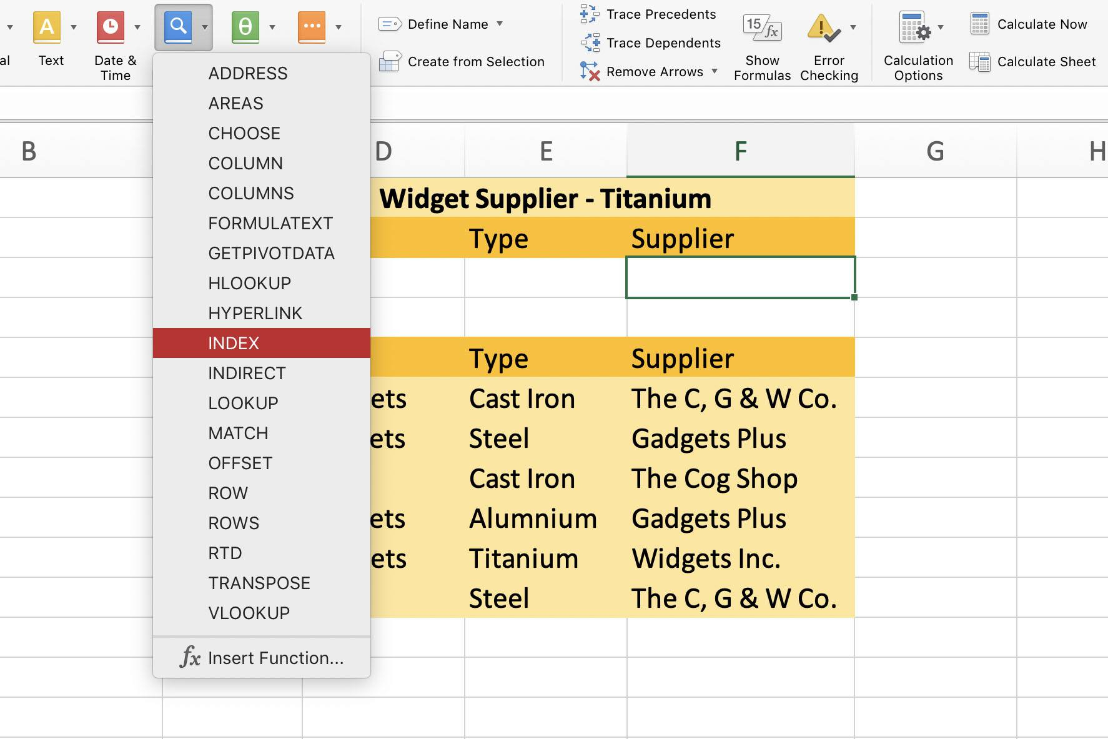Open the Text function category
The height and width of the screenshot is (739, 1108).
(49, 26)
